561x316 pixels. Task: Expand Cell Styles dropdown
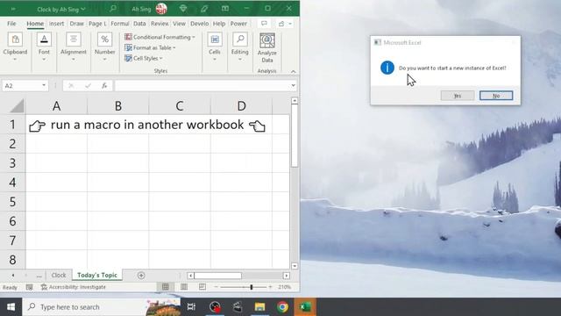point(161,59)
